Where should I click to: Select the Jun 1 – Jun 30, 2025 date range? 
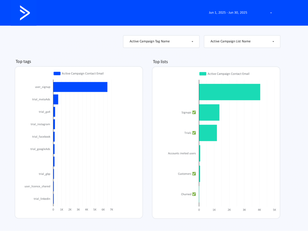coord(228,13)
